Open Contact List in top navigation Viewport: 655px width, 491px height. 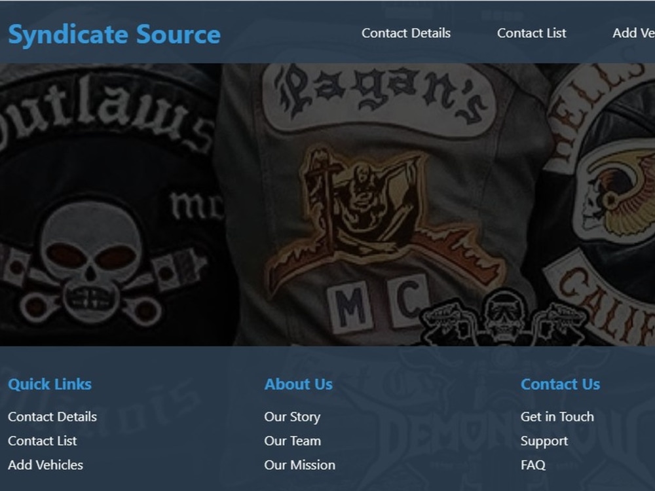click(x=531, y=33)
